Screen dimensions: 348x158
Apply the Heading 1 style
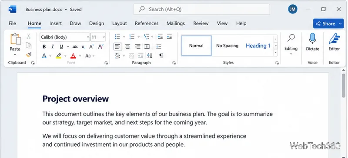[x=258, y=46]
